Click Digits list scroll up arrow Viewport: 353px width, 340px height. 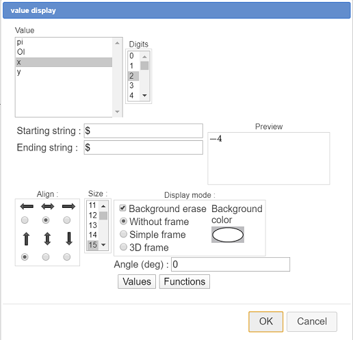point(144,57)
